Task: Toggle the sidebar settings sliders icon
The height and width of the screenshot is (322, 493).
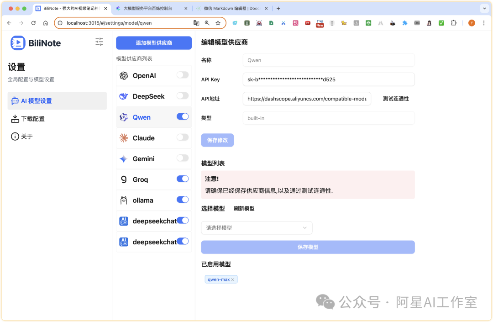Action: coord(100,42)
